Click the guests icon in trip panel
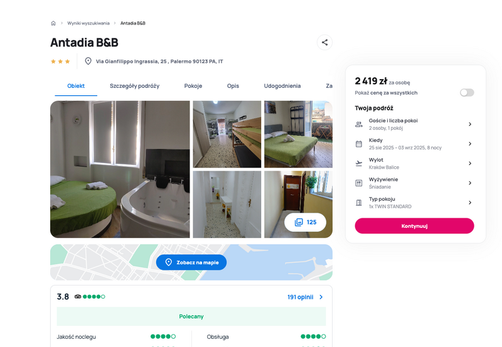502x347 pixels. click(359, 124)
